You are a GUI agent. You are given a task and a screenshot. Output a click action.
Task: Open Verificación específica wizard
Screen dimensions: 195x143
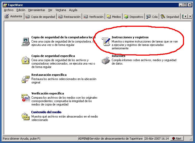pos(48,93)
